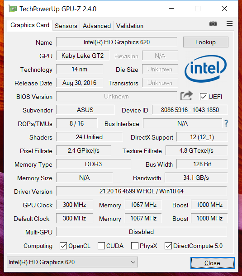Click the Close button at bottom
This screenshot has width=242, height=276.
point(213,263)
